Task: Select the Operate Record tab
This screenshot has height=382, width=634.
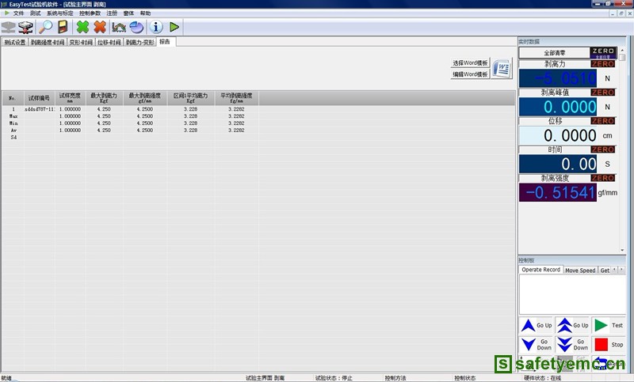Action: point(540,270)
